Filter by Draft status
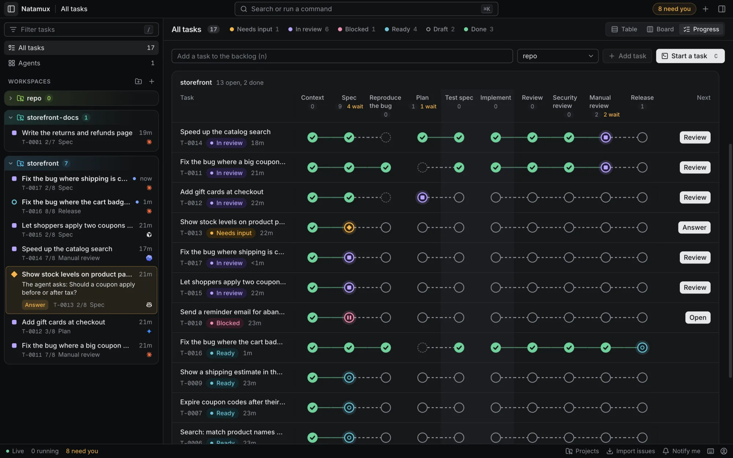733x458 pixels. (x=440, y=29)
